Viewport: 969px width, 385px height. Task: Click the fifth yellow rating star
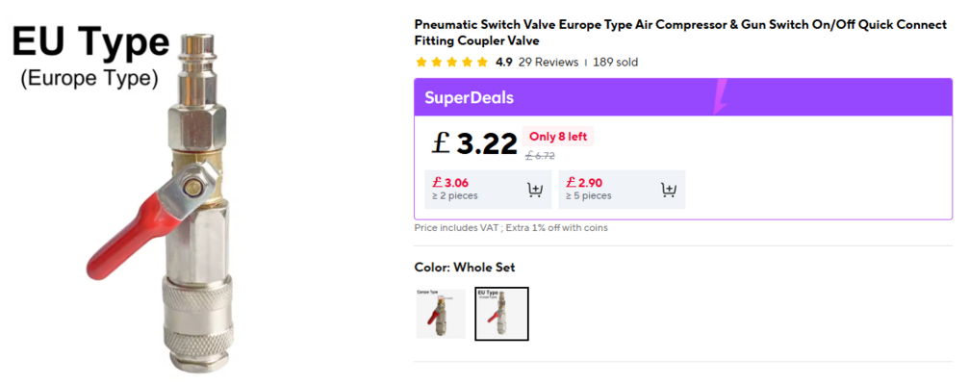482,63
